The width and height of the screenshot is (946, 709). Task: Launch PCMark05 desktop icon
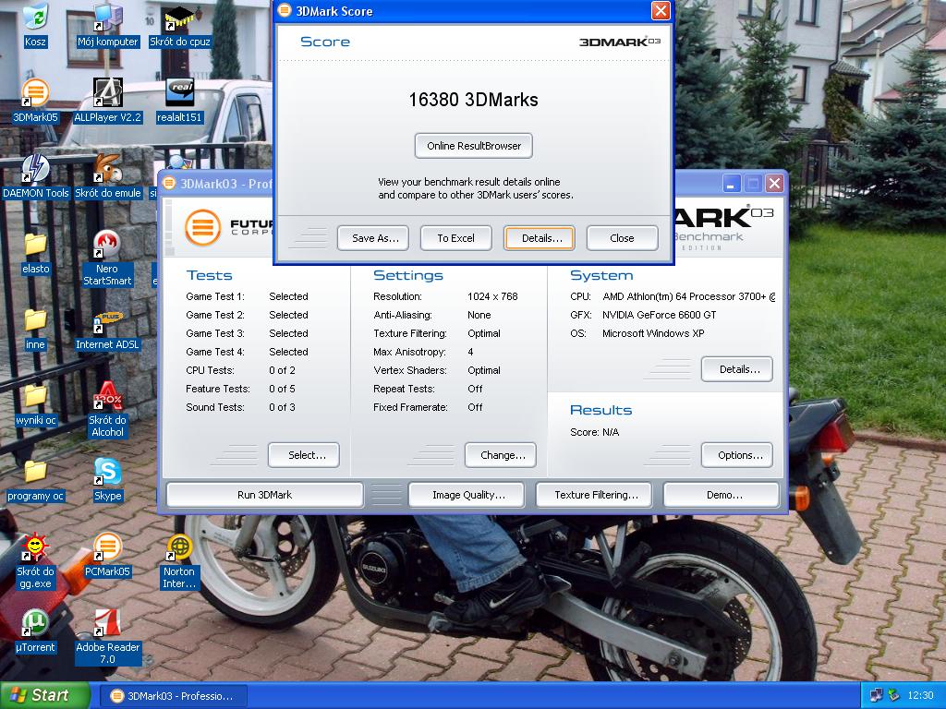[x=108, y=556]
